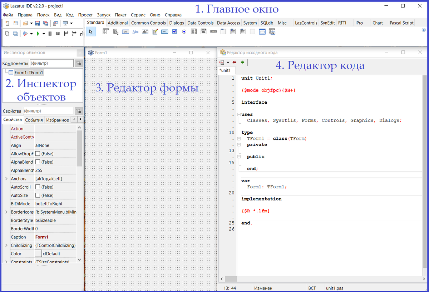
Task: Pick the TButton 'Ok' component icon
Action: coord(125,32)
